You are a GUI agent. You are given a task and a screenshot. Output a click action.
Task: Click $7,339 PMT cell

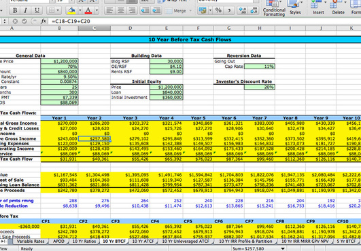(59, 98)
